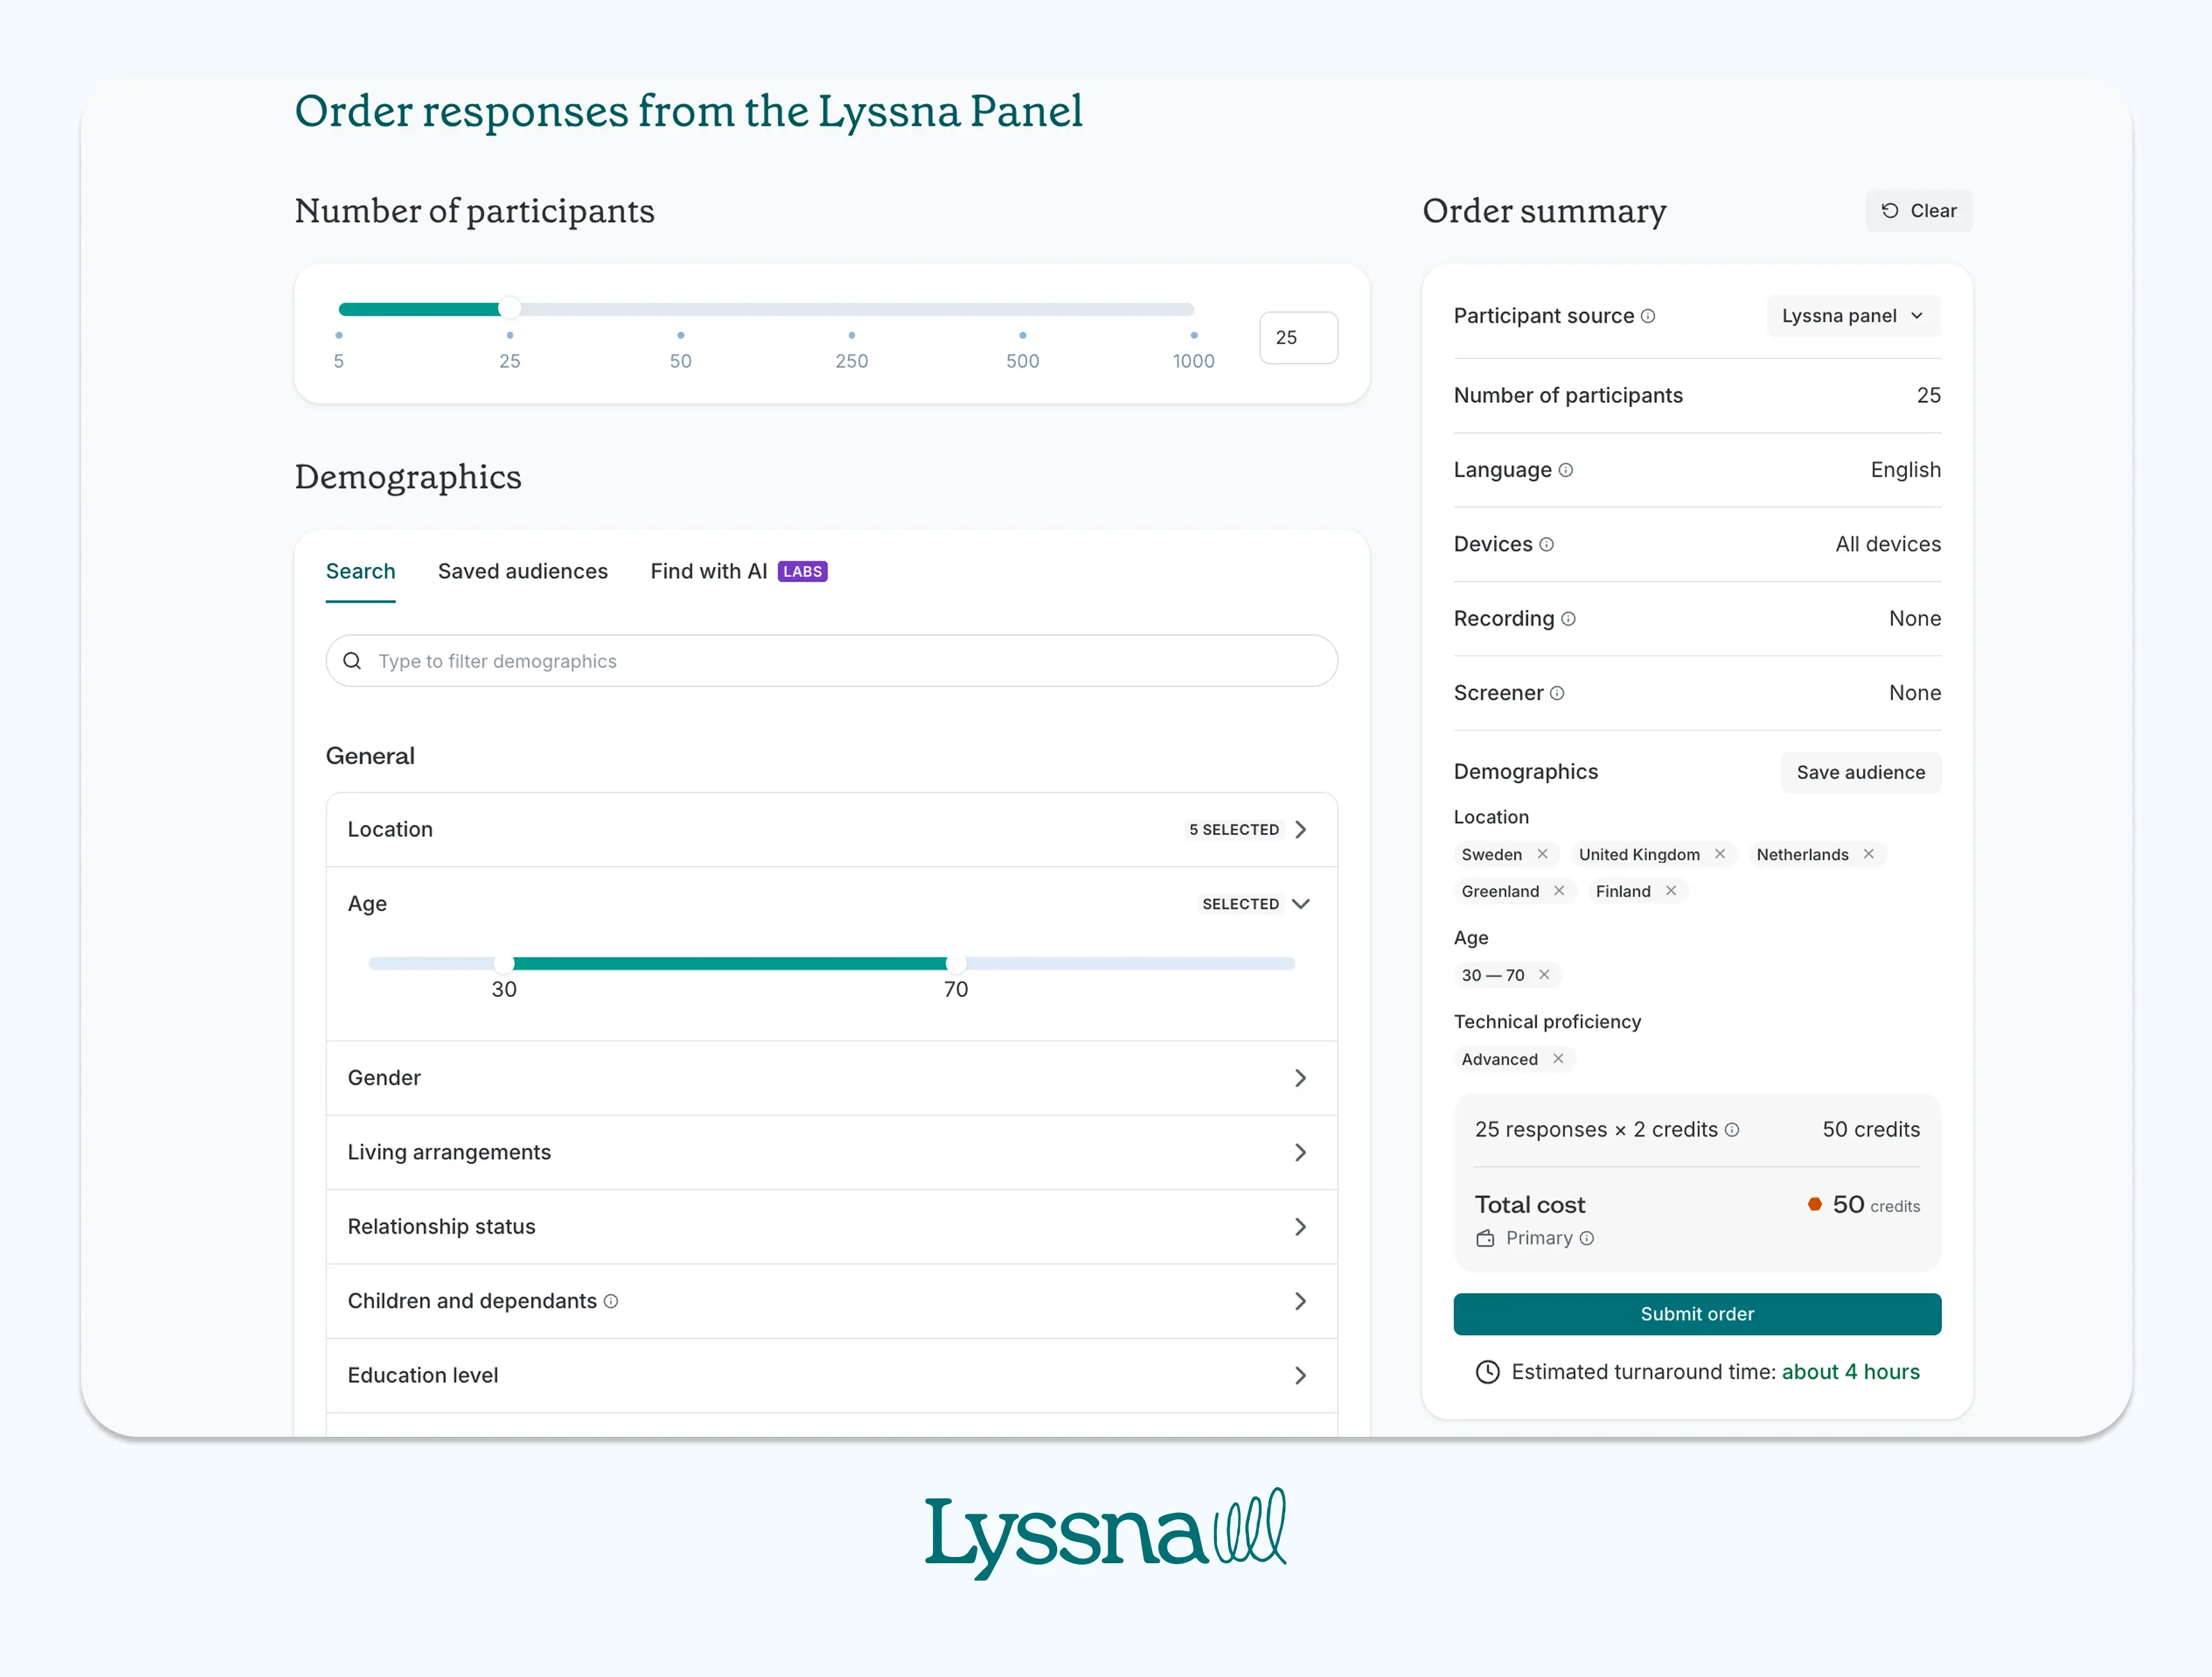Viewport: 2212px width, 1677px height.
Task: Click the info icon beside Recording
Action: click(1569, 619)
